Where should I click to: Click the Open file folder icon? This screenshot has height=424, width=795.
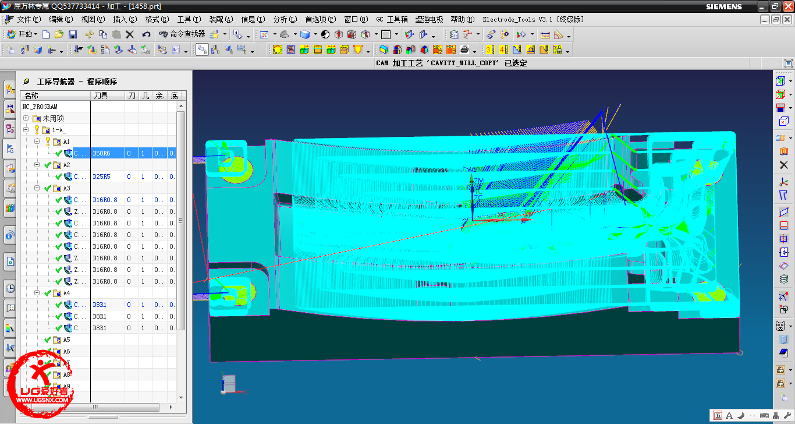tap(59, 34)
